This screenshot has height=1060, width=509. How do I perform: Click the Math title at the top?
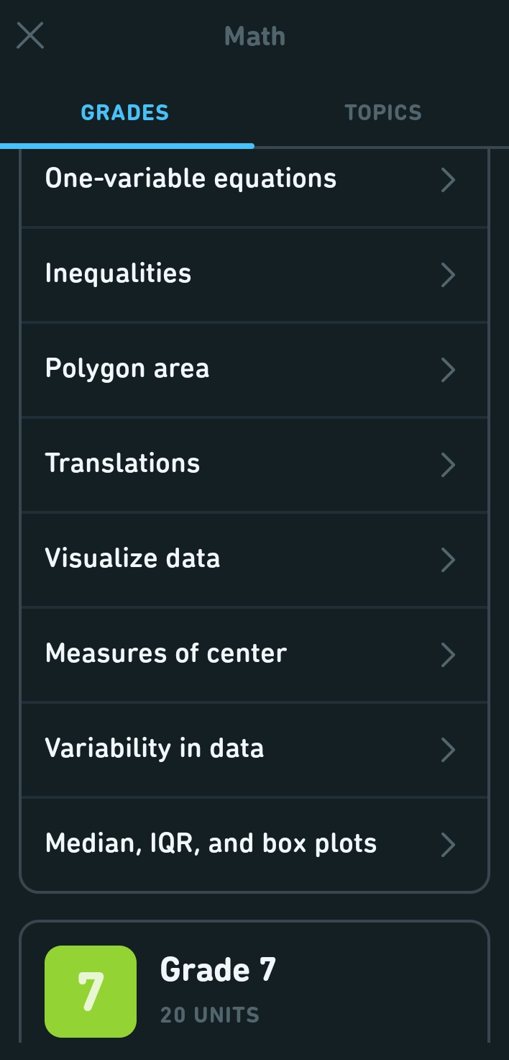pos(254,35)
